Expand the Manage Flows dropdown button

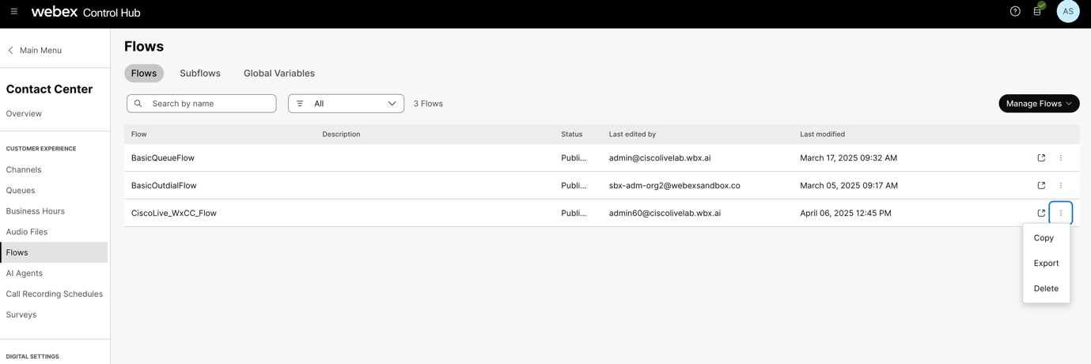tap(1038, 104)
